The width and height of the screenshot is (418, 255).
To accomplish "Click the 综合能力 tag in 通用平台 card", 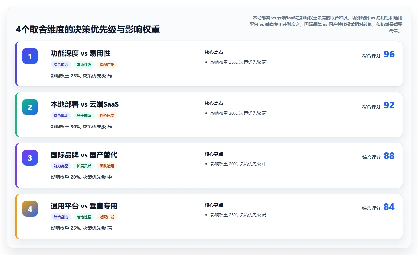I will pyautogui.click(x=61, y=217).
